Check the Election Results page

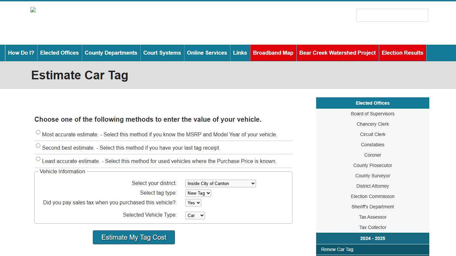[402, 53]
